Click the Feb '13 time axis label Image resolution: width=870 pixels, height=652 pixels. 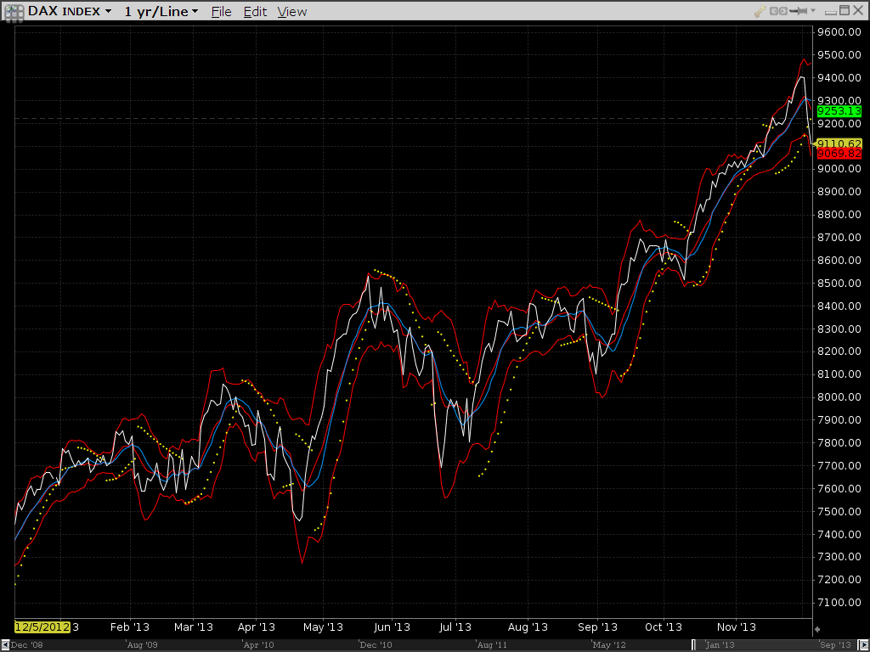pyautogui.click(x=130, y=627)
